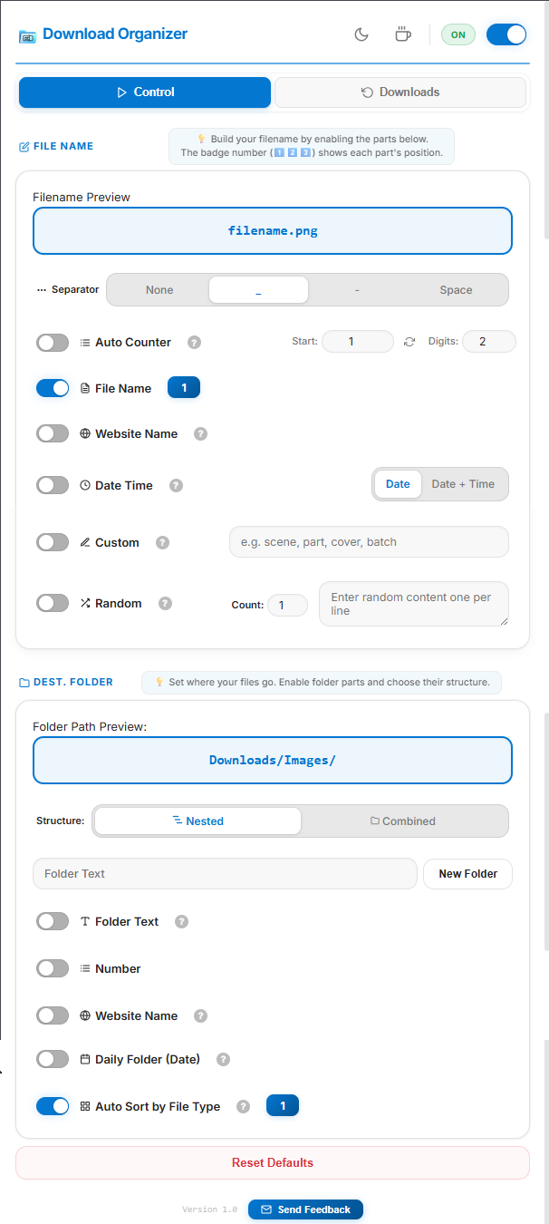Open the Auto Sort by File Type help icon
The height and width of the screenshot is (1224, 549).
point(243,1105)
